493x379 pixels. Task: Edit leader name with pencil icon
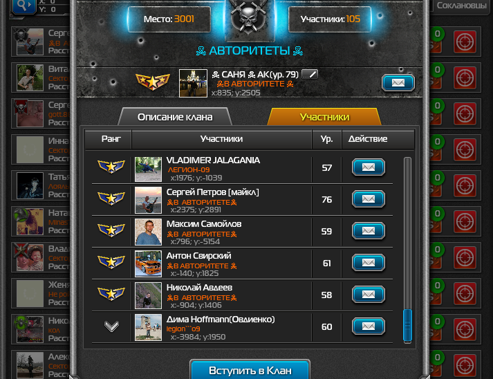[x=310, y=75]
